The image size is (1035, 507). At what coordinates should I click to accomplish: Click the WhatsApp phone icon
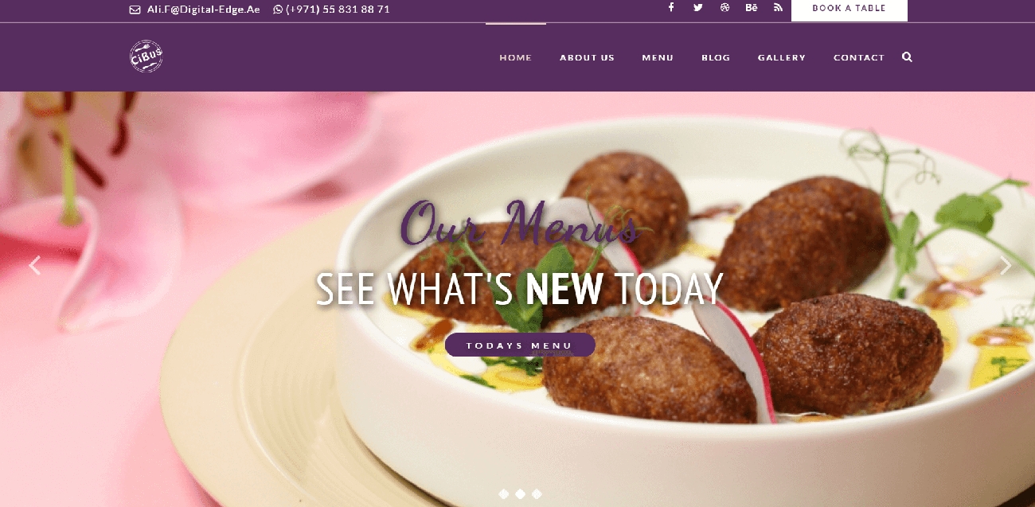(x=278, y=10)
